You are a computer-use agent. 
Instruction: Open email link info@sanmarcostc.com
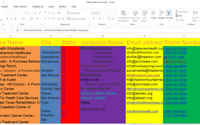tap(143, 75)
